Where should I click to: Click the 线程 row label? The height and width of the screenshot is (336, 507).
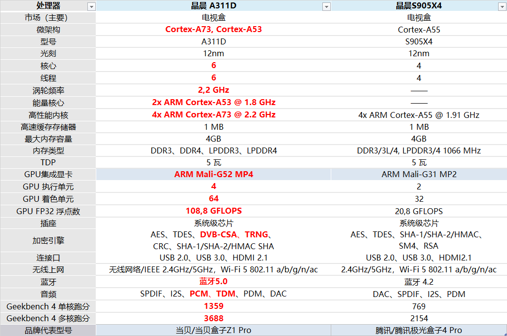coord(48,78)
